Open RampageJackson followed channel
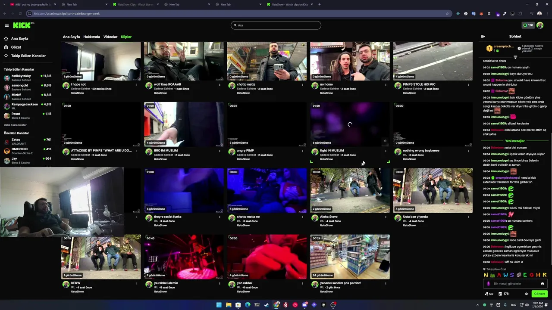The image size is (552, 310). (28, 106)
